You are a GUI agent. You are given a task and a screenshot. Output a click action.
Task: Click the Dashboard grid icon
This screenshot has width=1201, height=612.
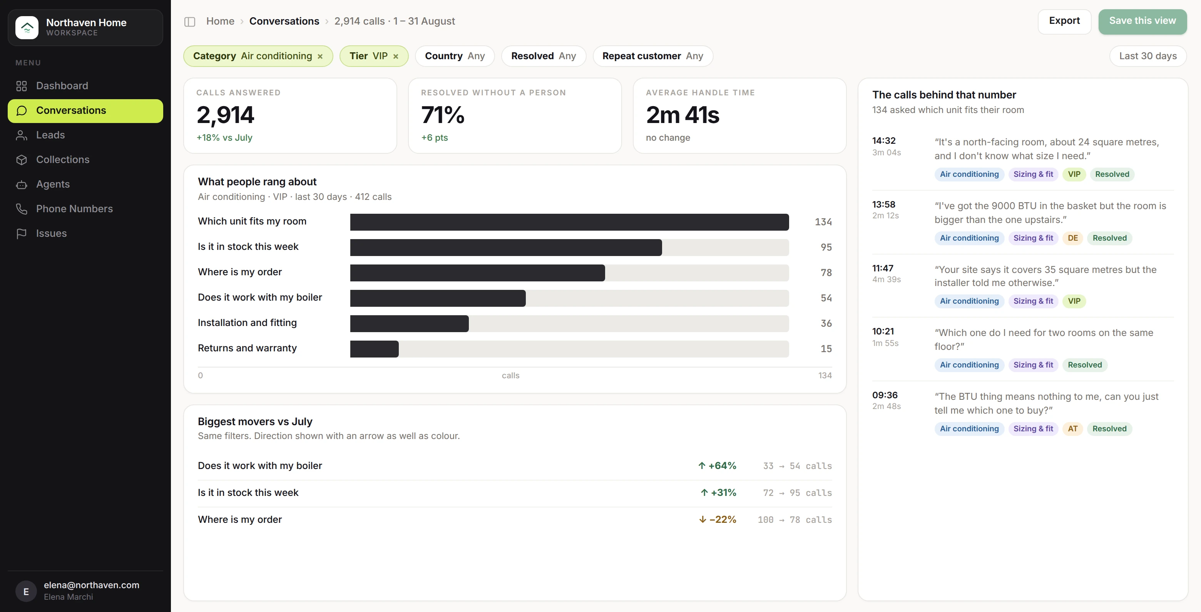point(22,86)
